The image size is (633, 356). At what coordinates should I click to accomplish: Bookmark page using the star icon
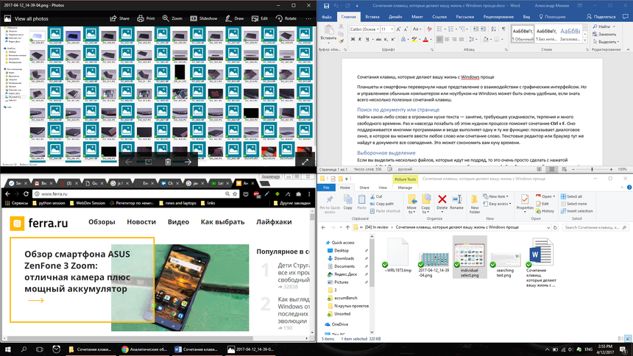pos(235,194)
